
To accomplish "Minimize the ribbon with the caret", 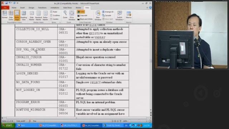I will tap(147, 8).
